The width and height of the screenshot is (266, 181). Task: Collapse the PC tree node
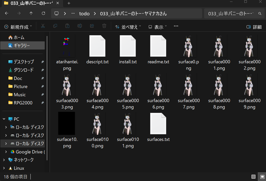coord(4,119)
